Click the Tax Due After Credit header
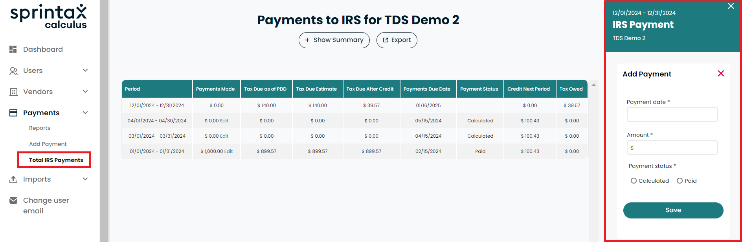Image resolution: width=742 pixels, height=242 pixels. [x=371, y=89]
